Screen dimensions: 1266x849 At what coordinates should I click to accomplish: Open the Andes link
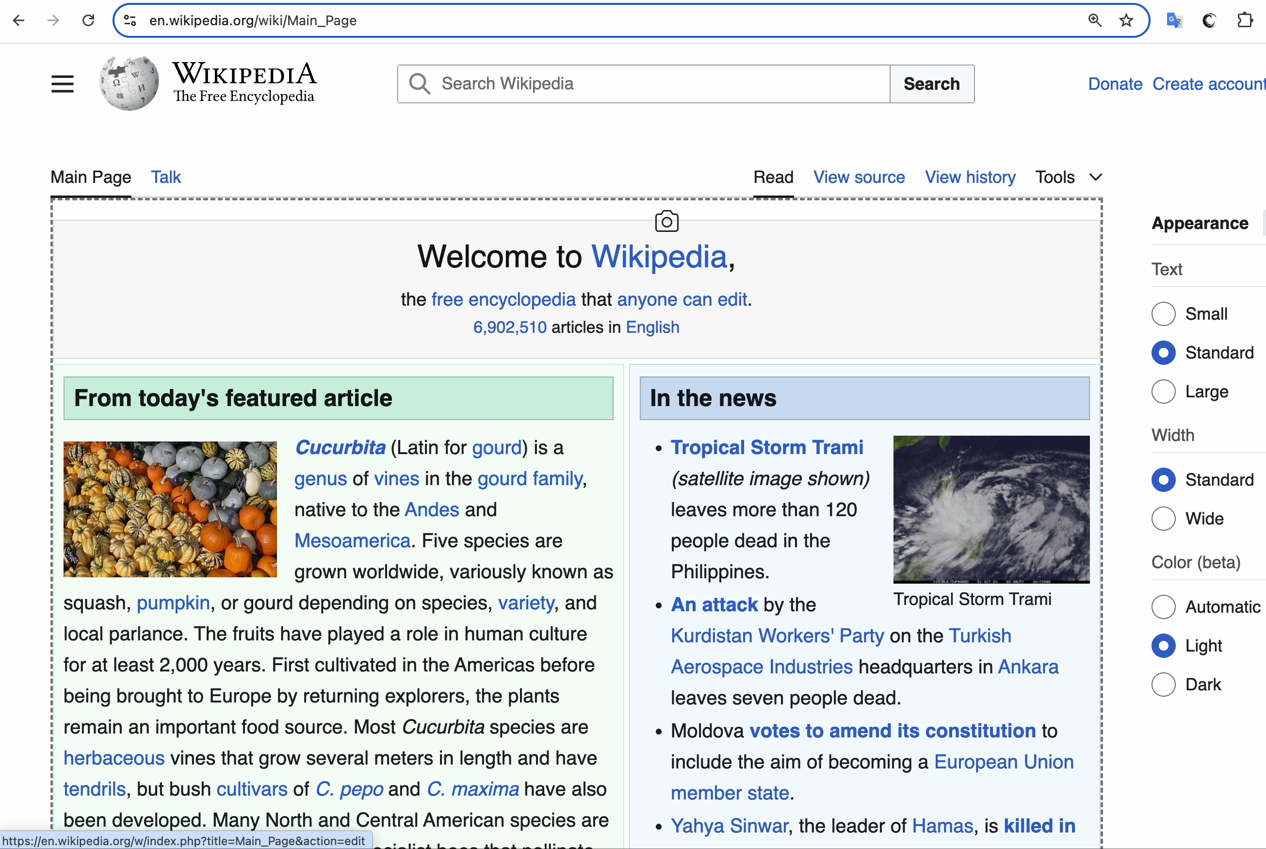click(x=432, y=510)
